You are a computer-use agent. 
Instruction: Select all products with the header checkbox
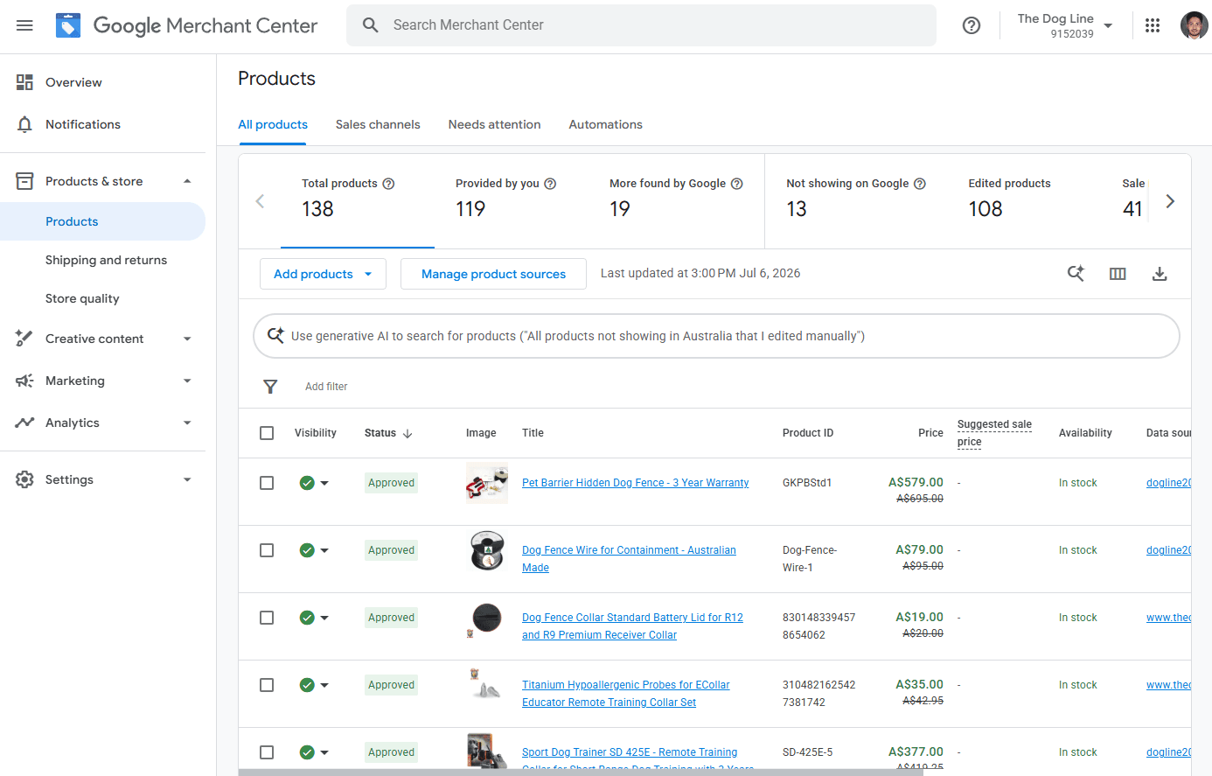(x=267, y=433)
